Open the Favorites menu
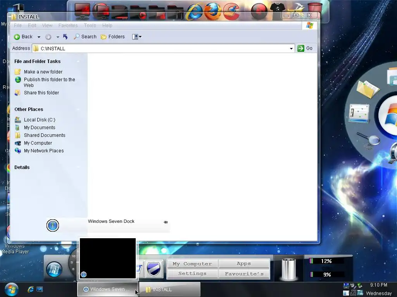Screen dimensions: 397x297 [x=68, y=25]
